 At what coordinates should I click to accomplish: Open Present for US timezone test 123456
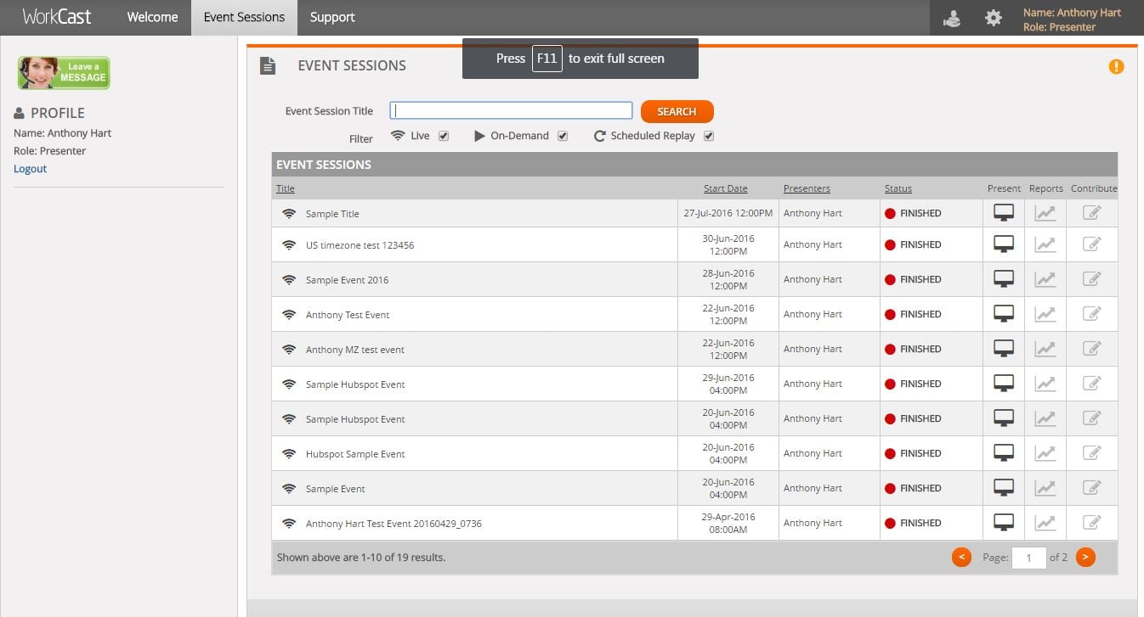(1004, 244)
